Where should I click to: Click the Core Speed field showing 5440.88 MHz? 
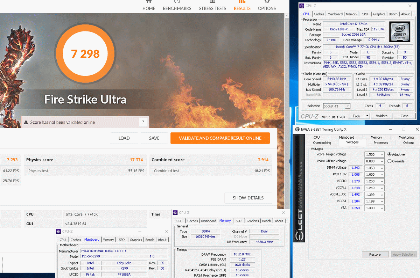pos(337,79)
